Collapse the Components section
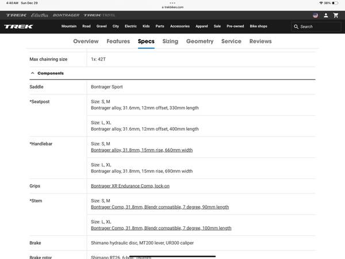 33,74
